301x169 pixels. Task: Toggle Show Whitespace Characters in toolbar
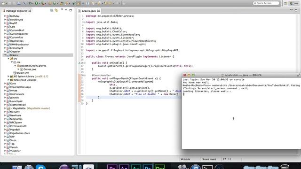pos(87,3)
